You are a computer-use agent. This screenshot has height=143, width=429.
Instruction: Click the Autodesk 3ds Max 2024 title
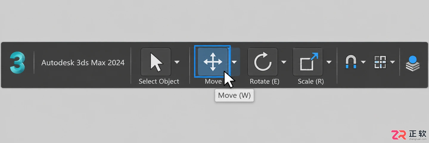coord(83,63)
